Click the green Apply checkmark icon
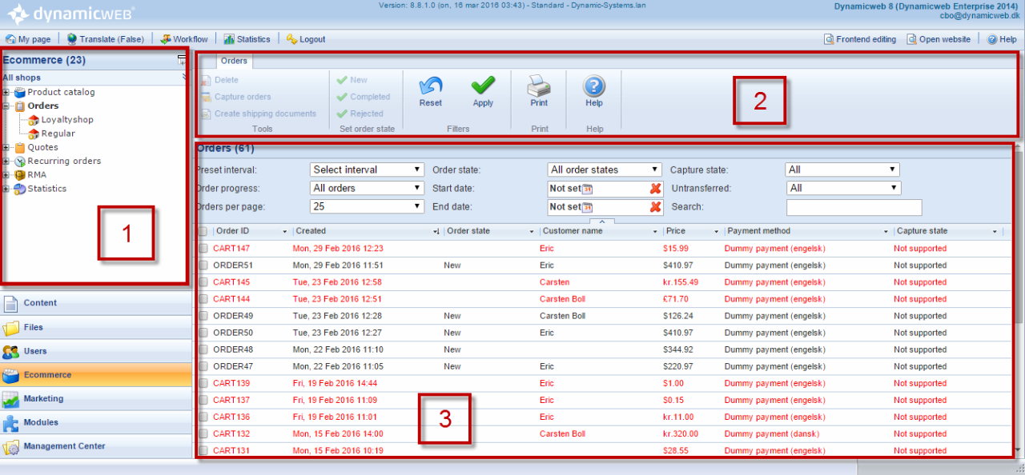The height and width of the screenshot is (475, 1025). coord(483,86)
